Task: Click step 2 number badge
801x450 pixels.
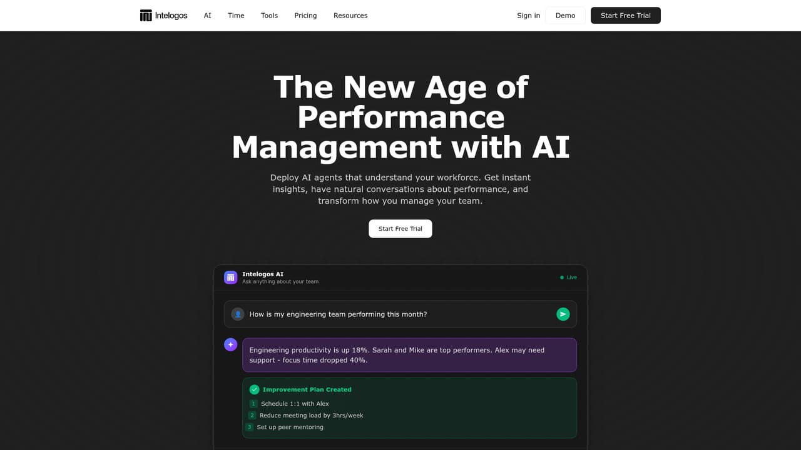Action: coord(252,416)
